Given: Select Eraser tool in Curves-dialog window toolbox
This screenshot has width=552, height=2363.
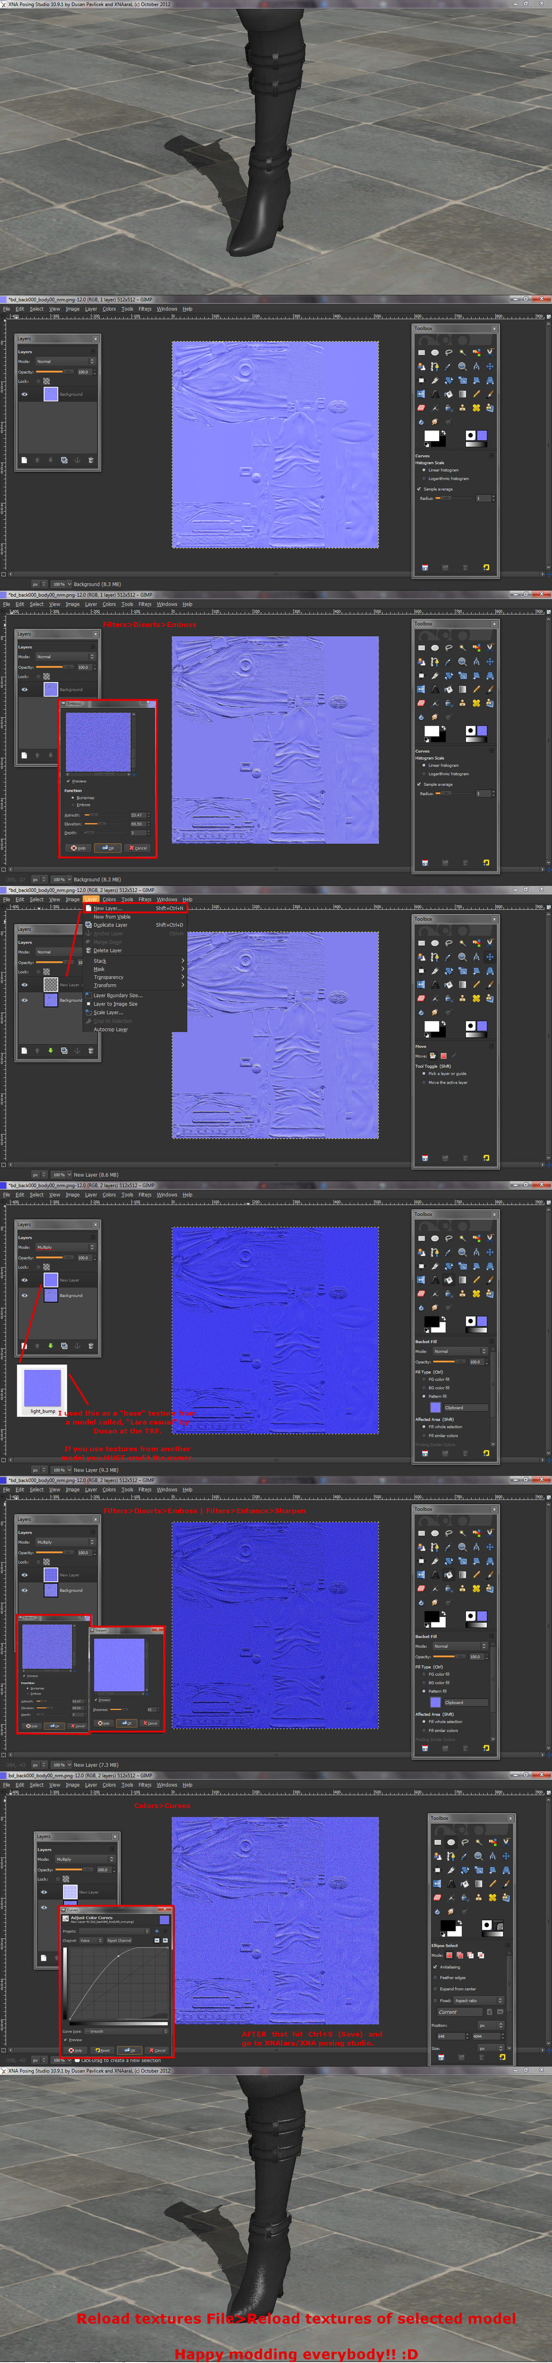Looking at the screenshot, I should pyautogui.click(x=438, y=1898).
